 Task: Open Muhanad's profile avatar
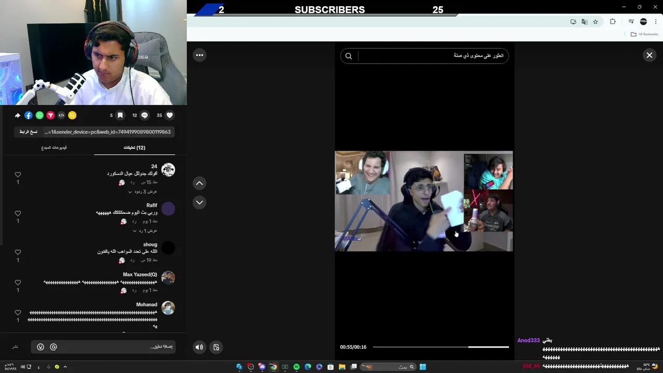point(168,308)
